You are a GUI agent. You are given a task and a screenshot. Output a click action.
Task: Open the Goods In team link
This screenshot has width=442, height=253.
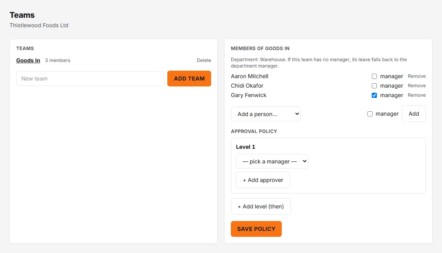28,60
